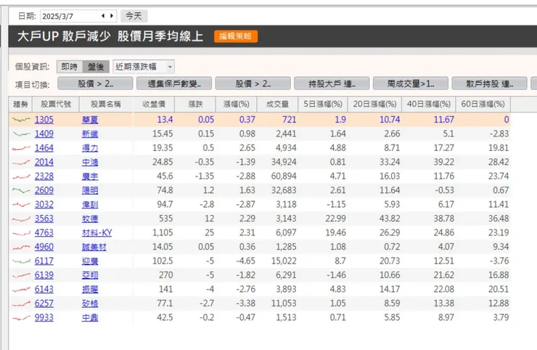Open the 陽明 stock name link
Screen dimensions: 537x350
coord(90,190)
